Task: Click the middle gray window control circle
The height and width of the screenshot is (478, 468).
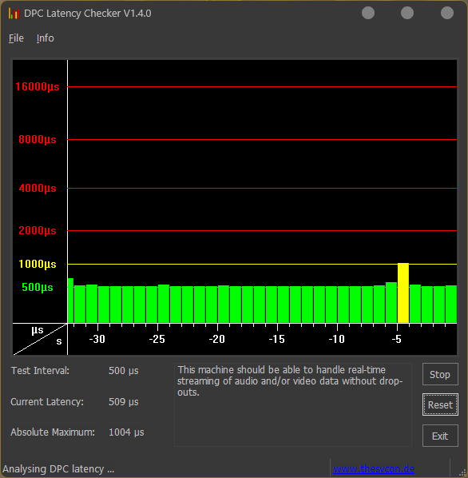Action: (x=407, y=13)
